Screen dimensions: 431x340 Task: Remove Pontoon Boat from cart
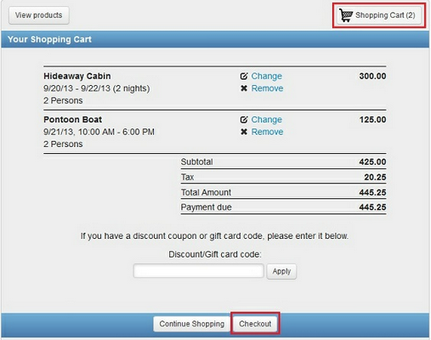tap(267, 132)
